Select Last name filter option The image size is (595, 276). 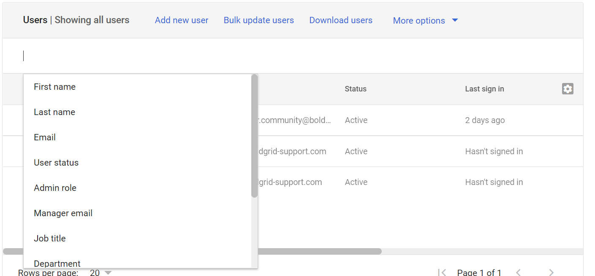(x=54, y=112)
